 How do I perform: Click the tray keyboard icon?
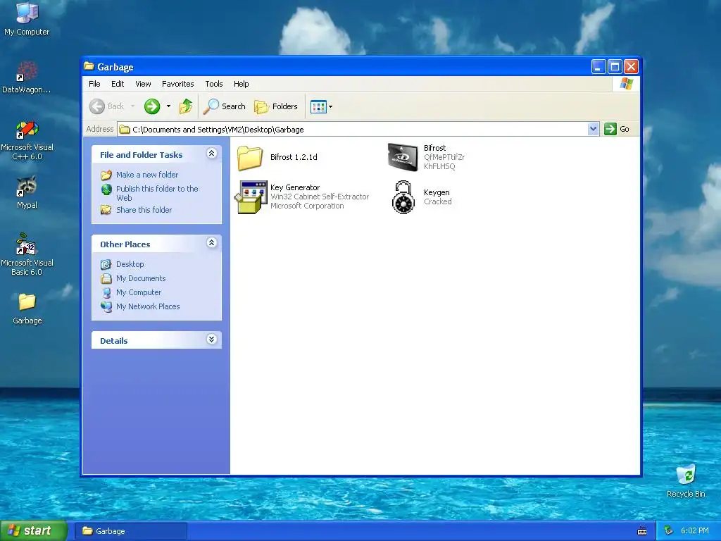(x=642, y=531)
